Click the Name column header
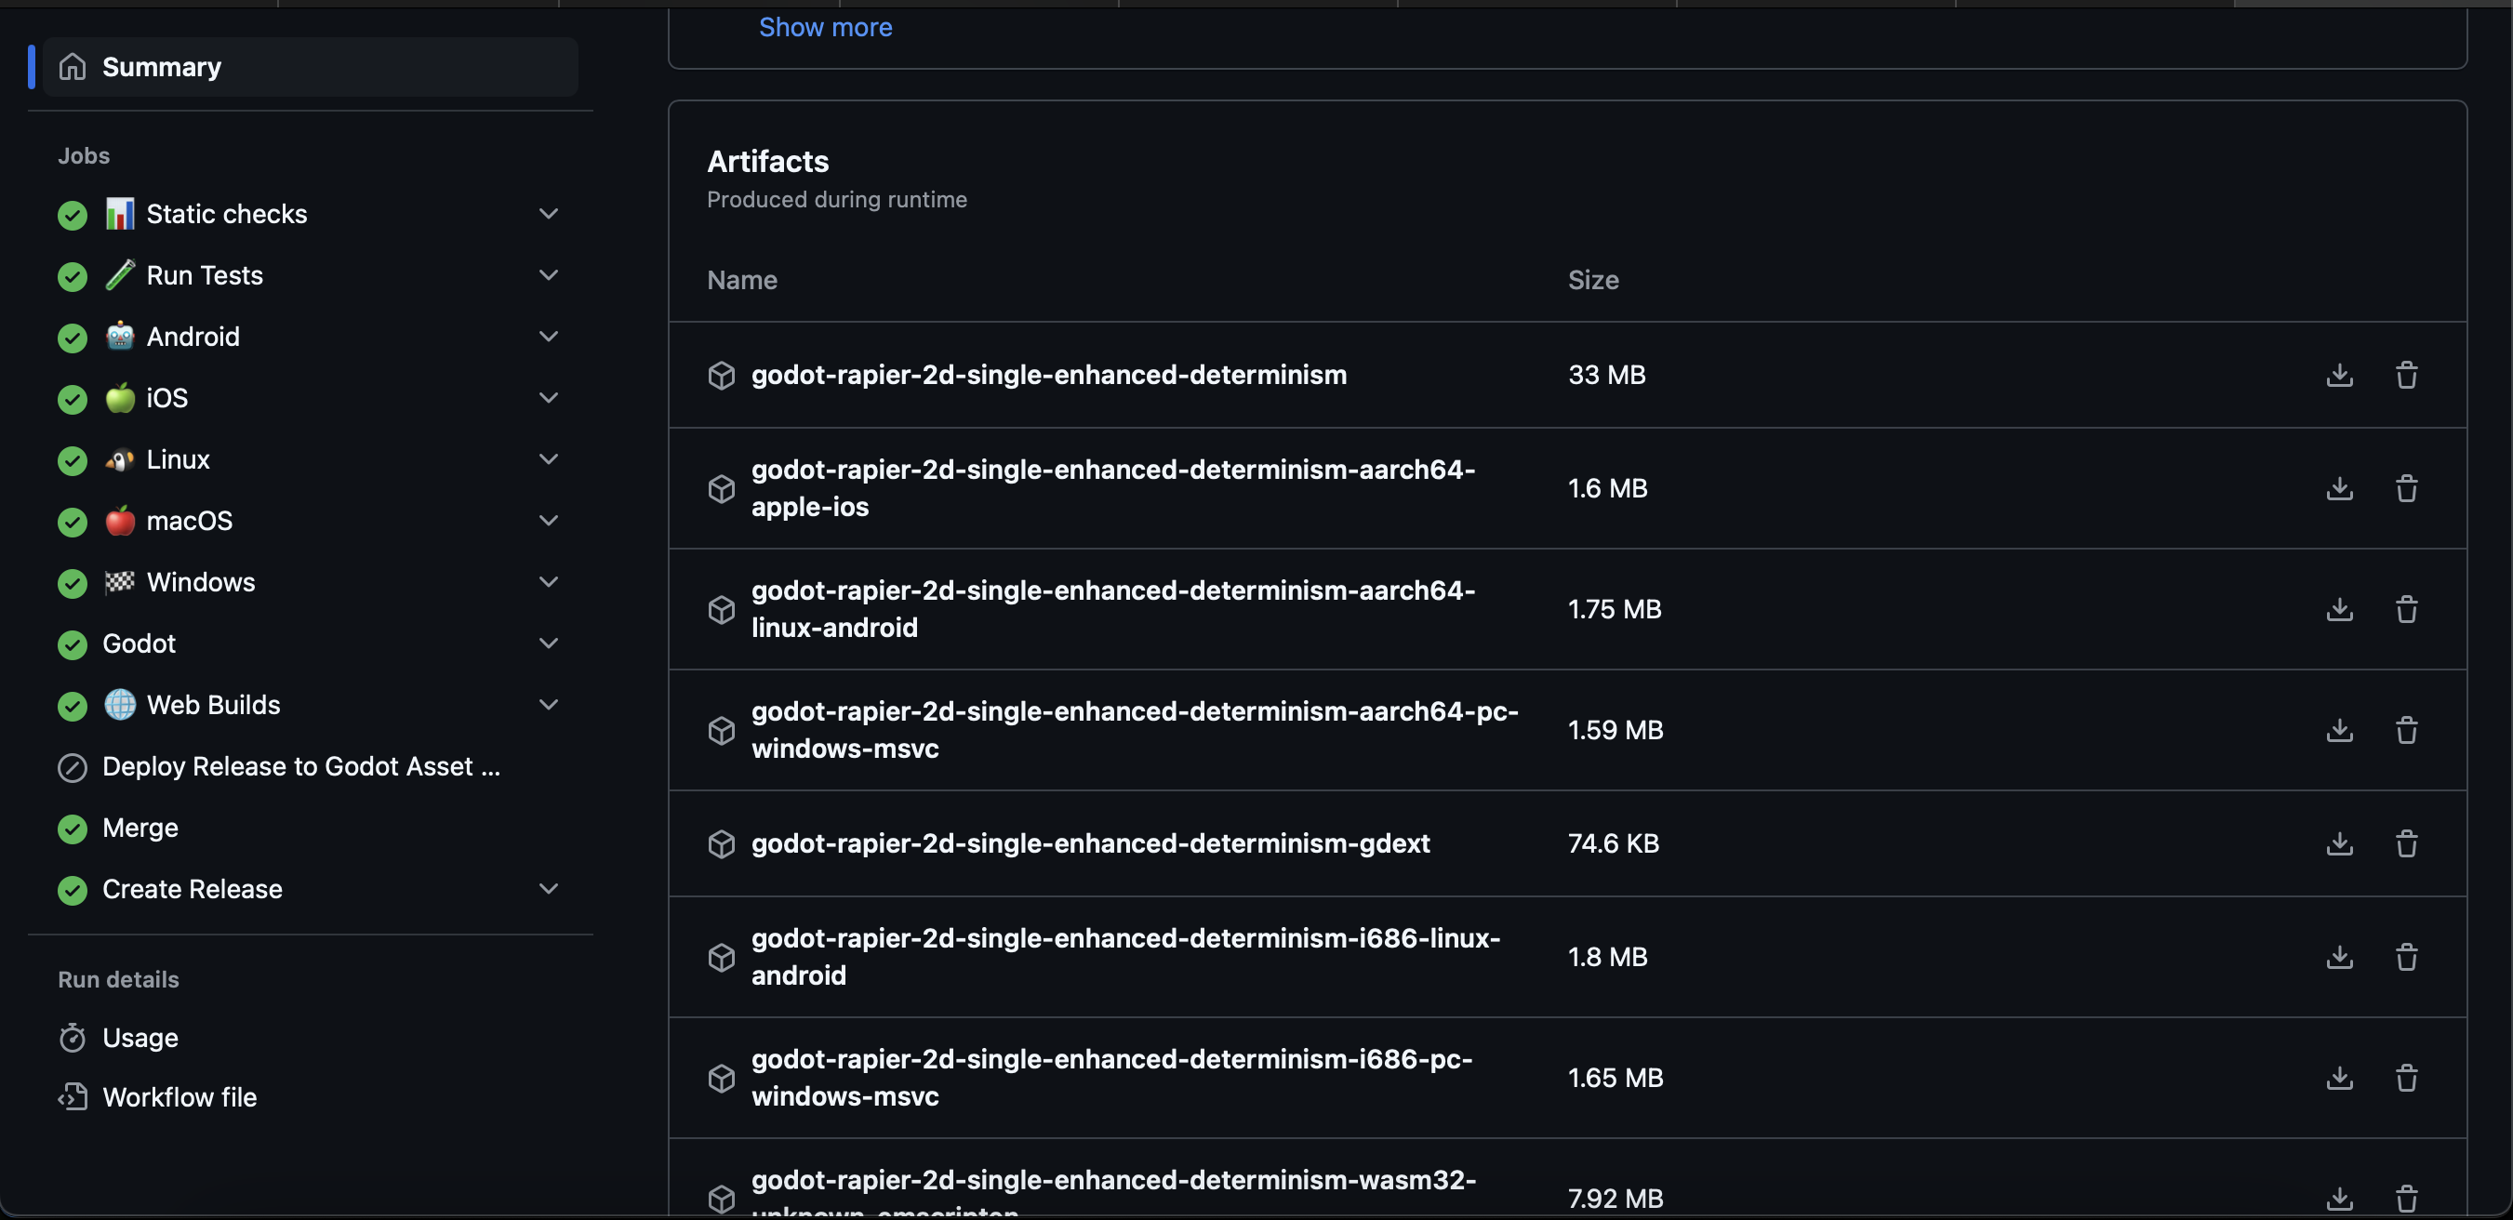 coord(741,280)
